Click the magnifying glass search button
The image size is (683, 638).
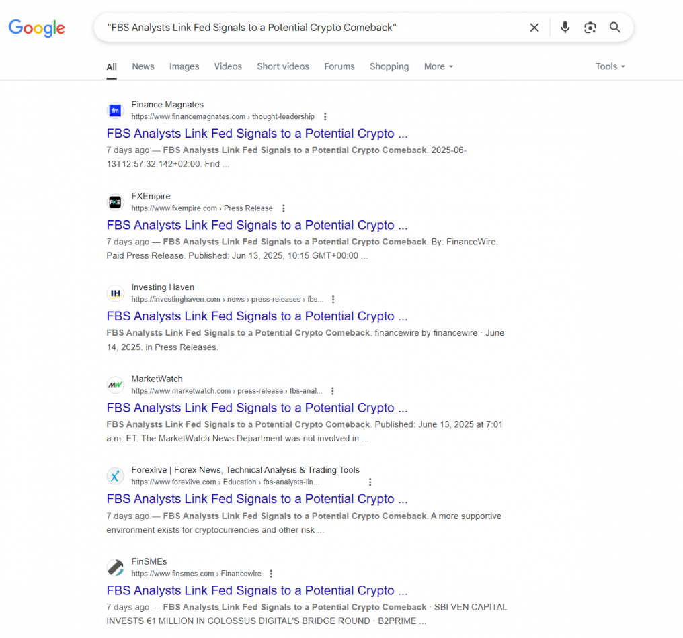tap(614, 28)
